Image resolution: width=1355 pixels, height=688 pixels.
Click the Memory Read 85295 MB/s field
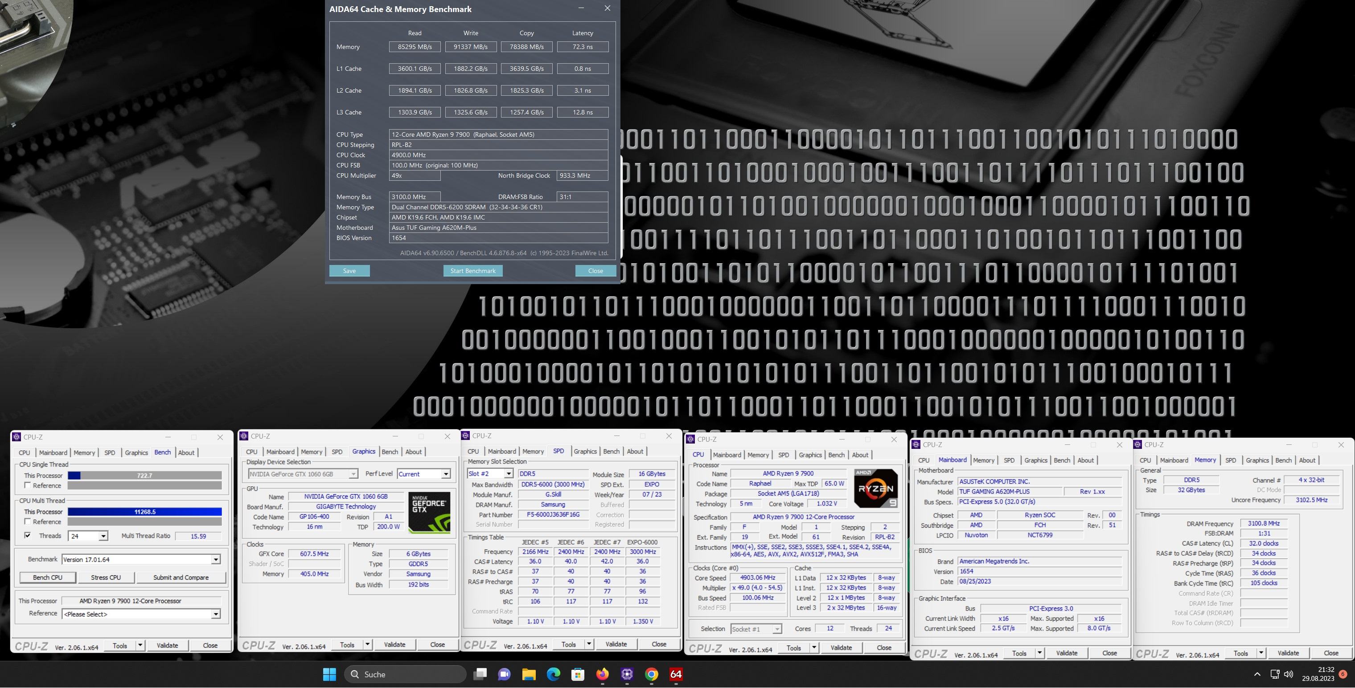(415, 47)
